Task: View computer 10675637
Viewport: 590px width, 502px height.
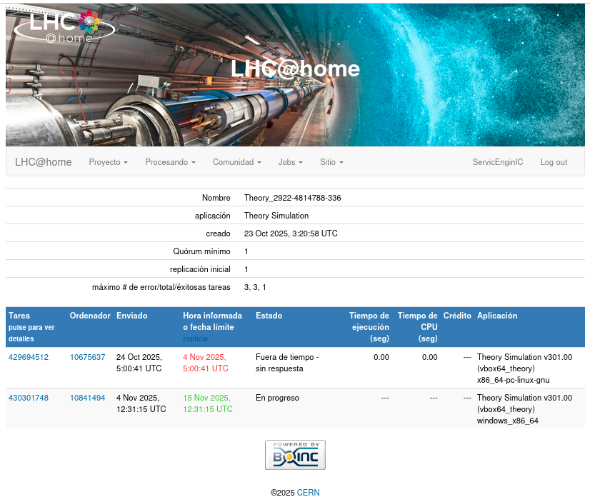Action: click(x=87, y=357)
